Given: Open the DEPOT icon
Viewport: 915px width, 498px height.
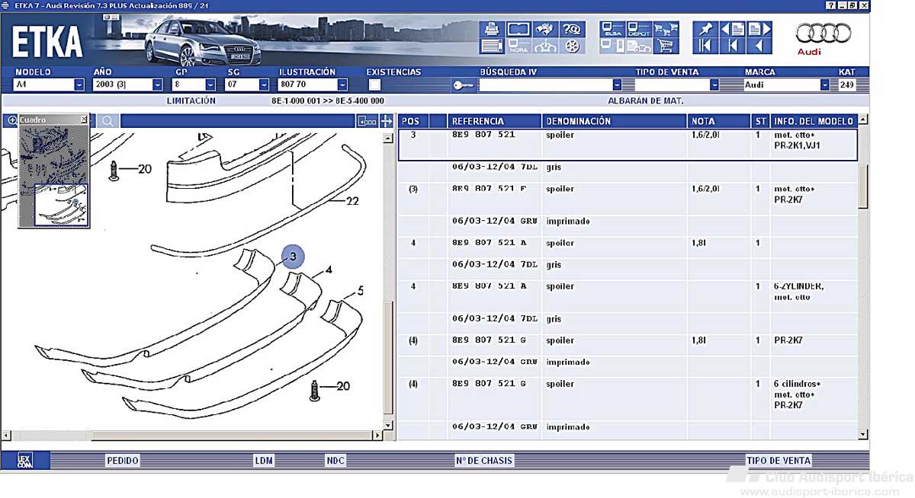Looking at the screenshot, I should coord(639,29).
